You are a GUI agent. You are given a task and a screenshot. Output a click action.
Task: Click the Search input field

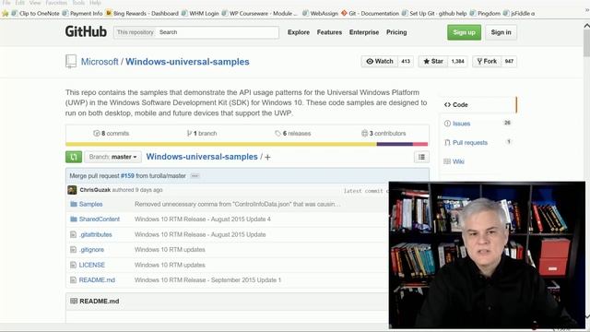click(x=218, y=32)
